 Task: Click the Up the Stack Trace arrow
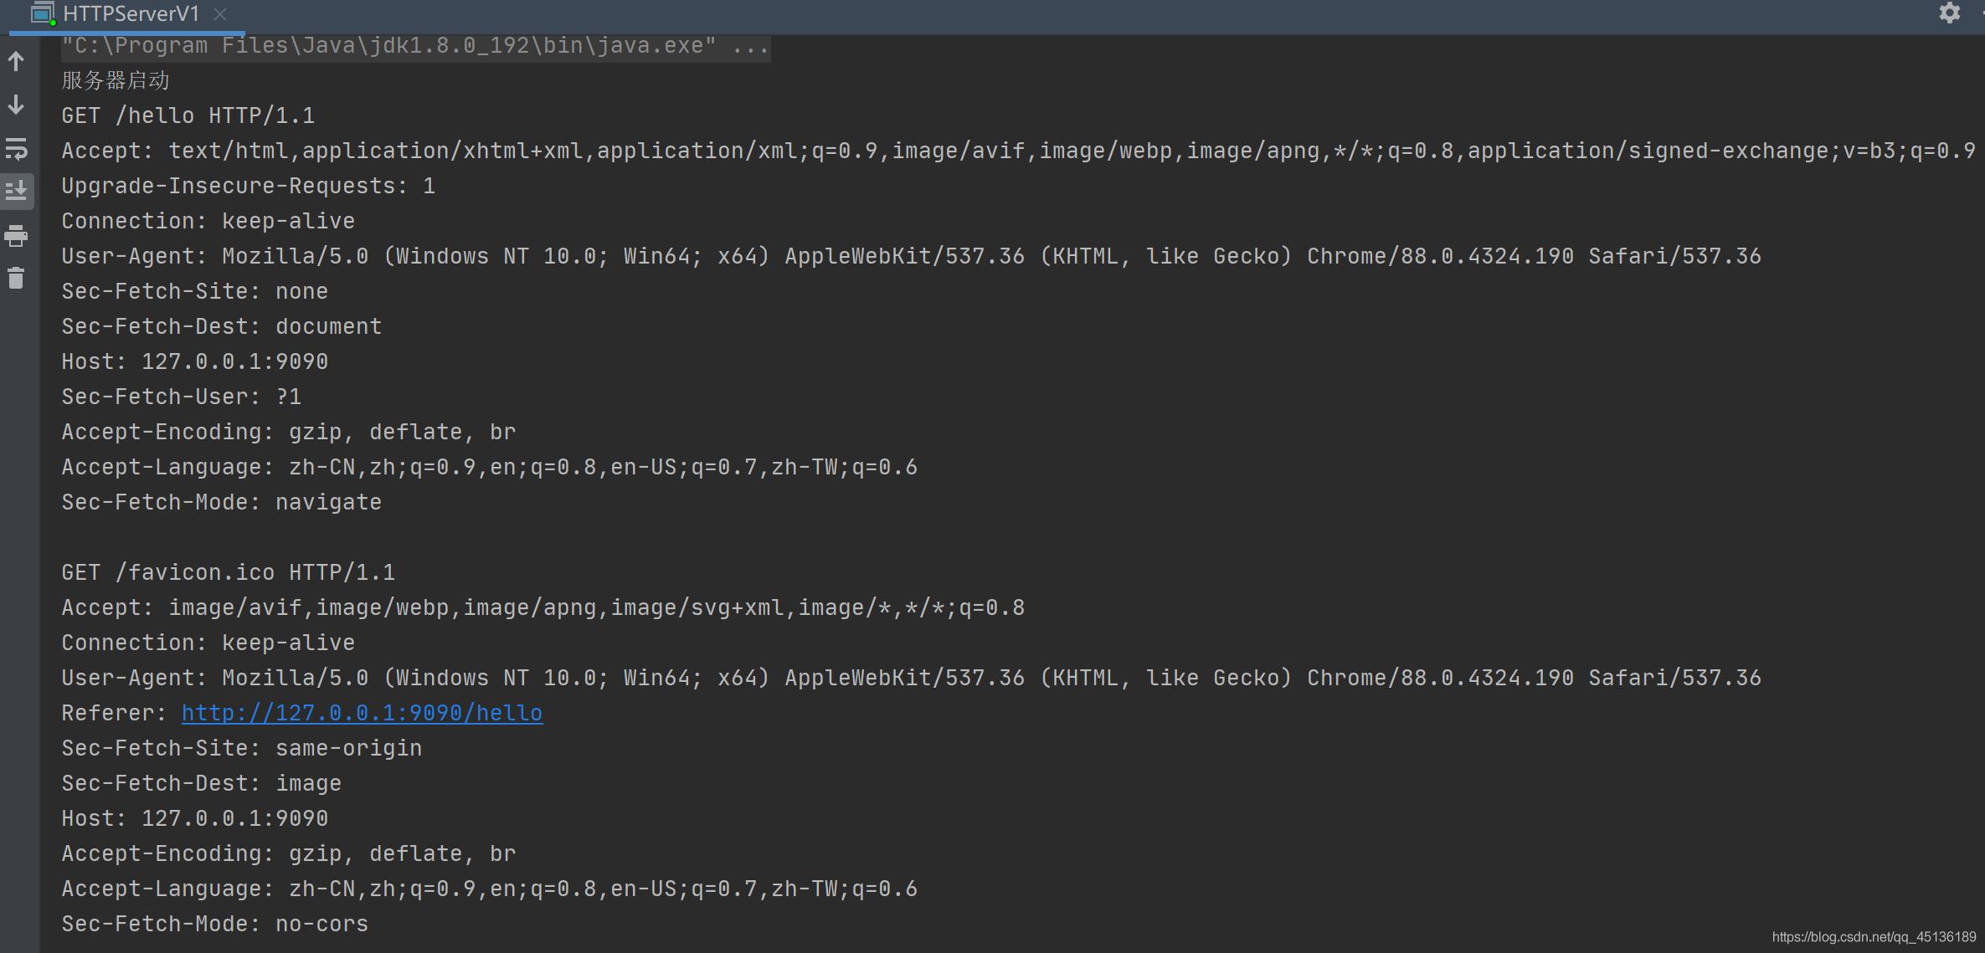[16, 60]
